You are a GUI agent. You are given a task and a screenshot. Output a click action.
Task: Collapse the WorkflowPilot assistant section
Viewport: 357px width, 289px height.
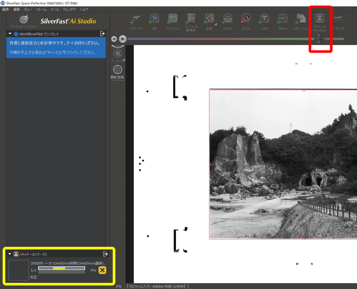pyautogui.click(x=10, y=34)
